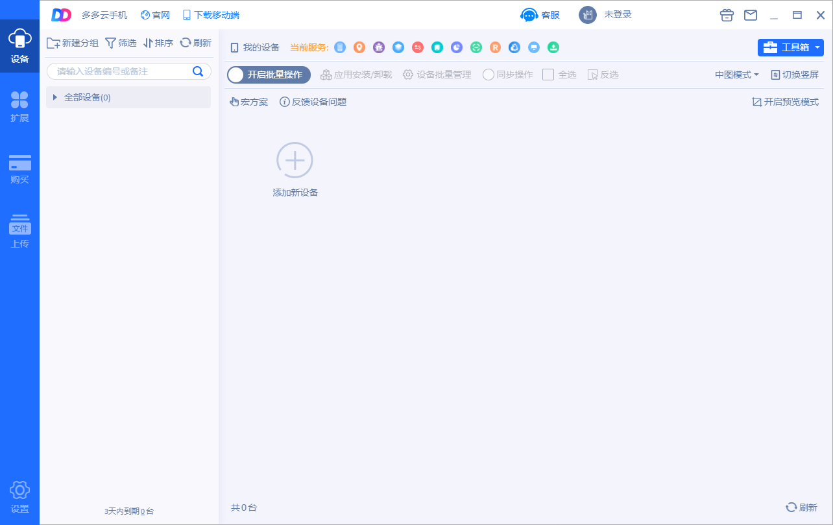Expand the 全部设备(0) tree arrow
The height and width of the screenshot is (525, 833).
[x=55, y=97]
